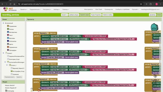
Task: Go to Мои проекты
Action: click(x=88, y=9)
